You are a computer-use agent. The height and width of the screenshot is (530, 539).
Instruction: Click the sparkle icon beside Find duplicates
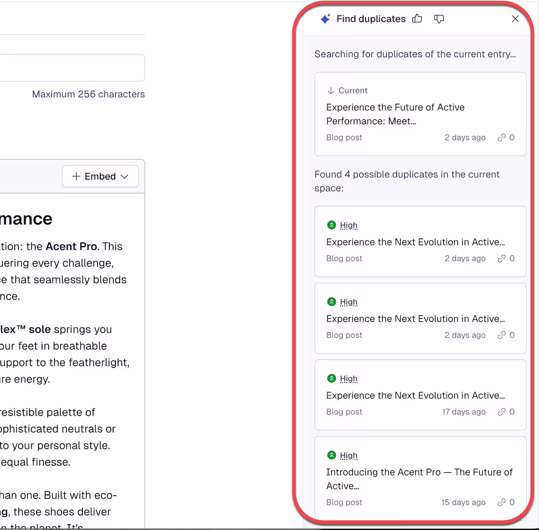point(325,19)
